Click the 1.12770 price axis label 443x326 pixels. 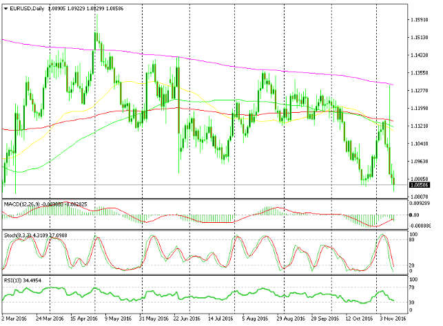420,91
